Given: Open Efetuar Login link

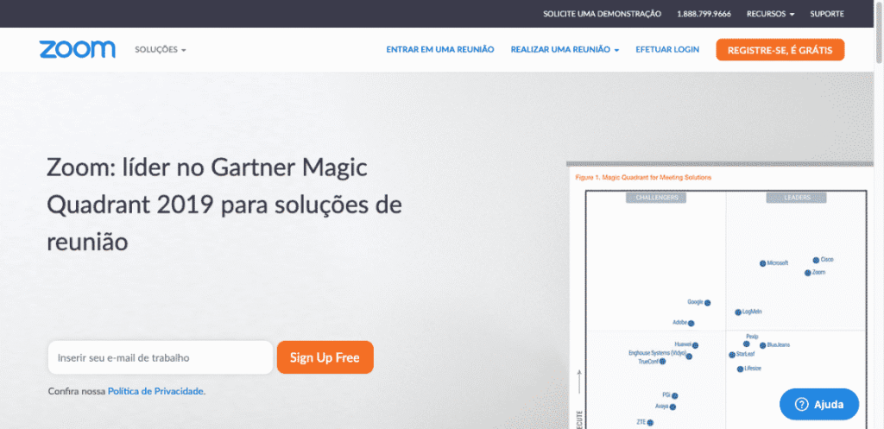Looking at the screenshot, I should pos(667,49).
